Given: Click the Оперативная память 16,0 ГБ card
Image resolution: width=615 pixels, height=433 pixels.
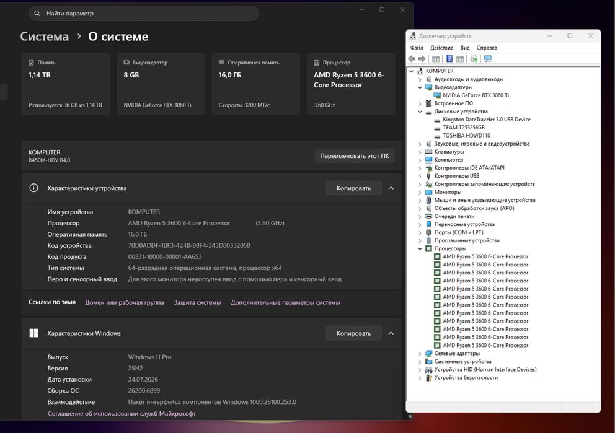Looking at the screenshot, I should [x=255, y=84].
